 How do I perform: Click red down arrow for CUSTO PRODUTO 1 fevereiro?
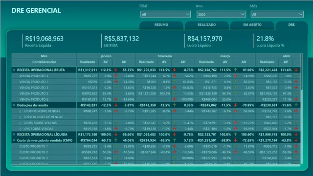(175, 146)
